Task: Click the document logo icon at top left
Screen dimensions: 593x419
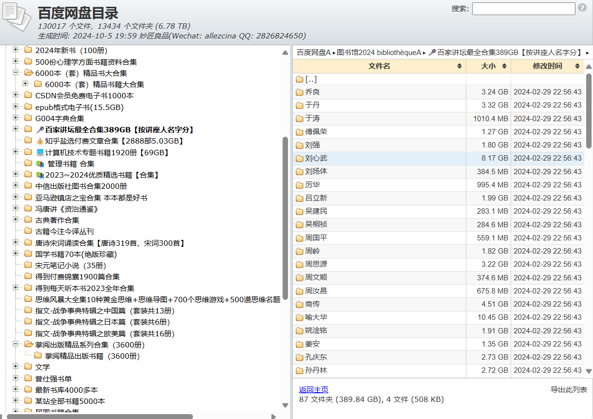Action: click(x=17, y=18)
